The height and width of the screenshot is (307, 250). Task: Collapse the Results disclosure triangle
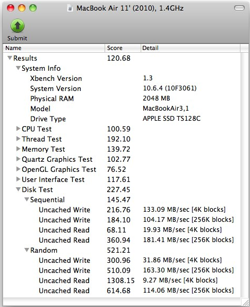(x=10, y=58)
